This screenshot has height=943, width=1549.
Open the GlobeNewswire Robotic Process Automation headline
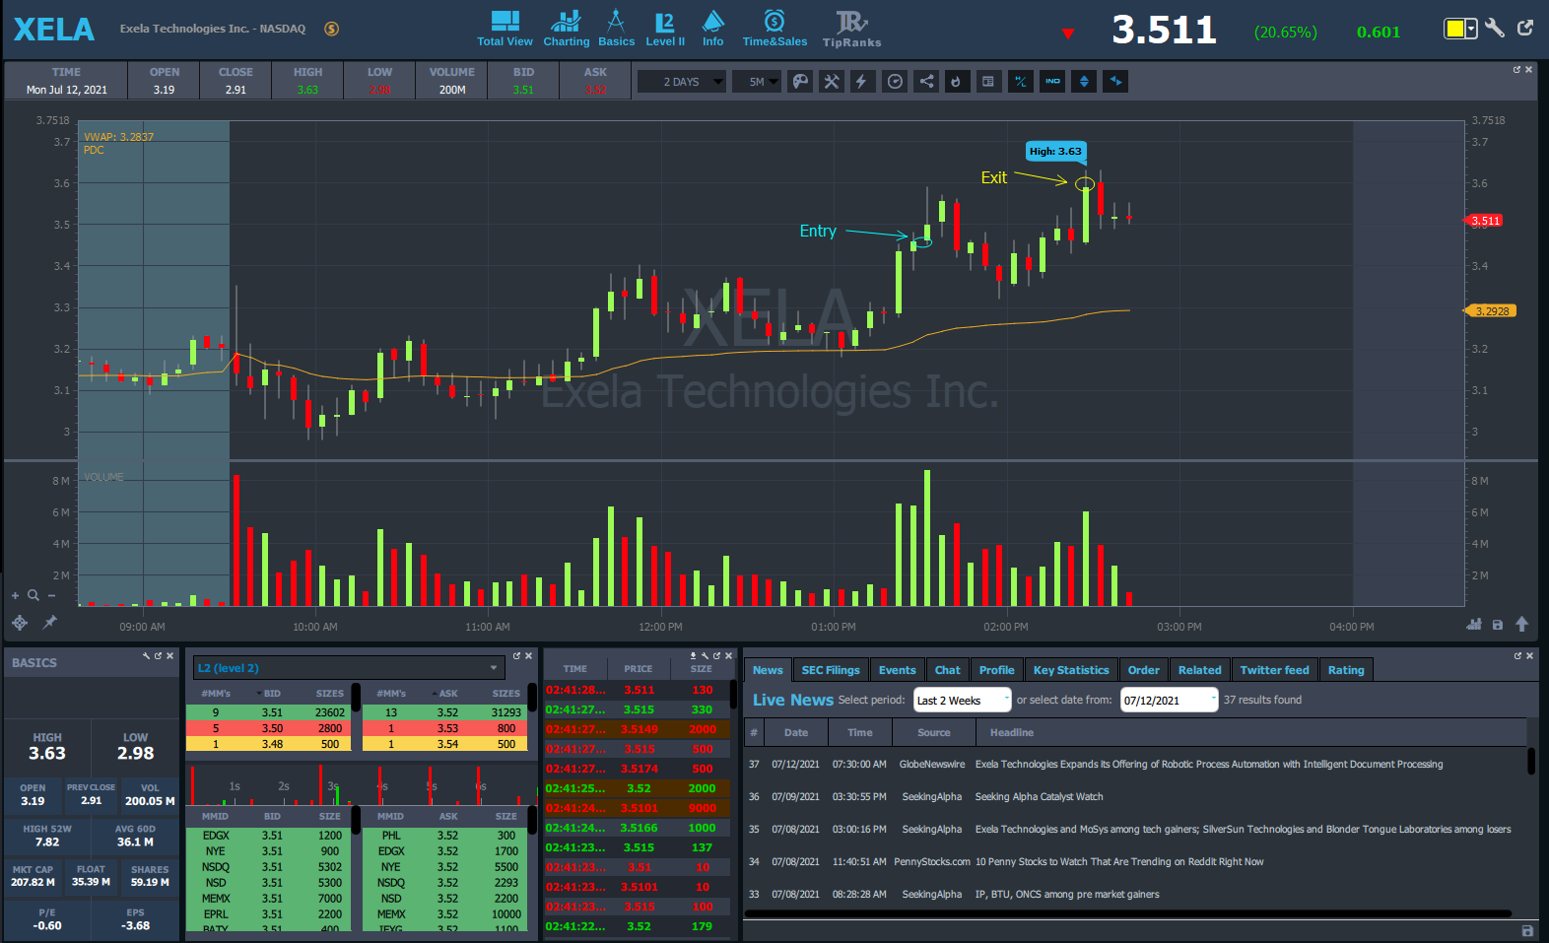pos(1209,765)
